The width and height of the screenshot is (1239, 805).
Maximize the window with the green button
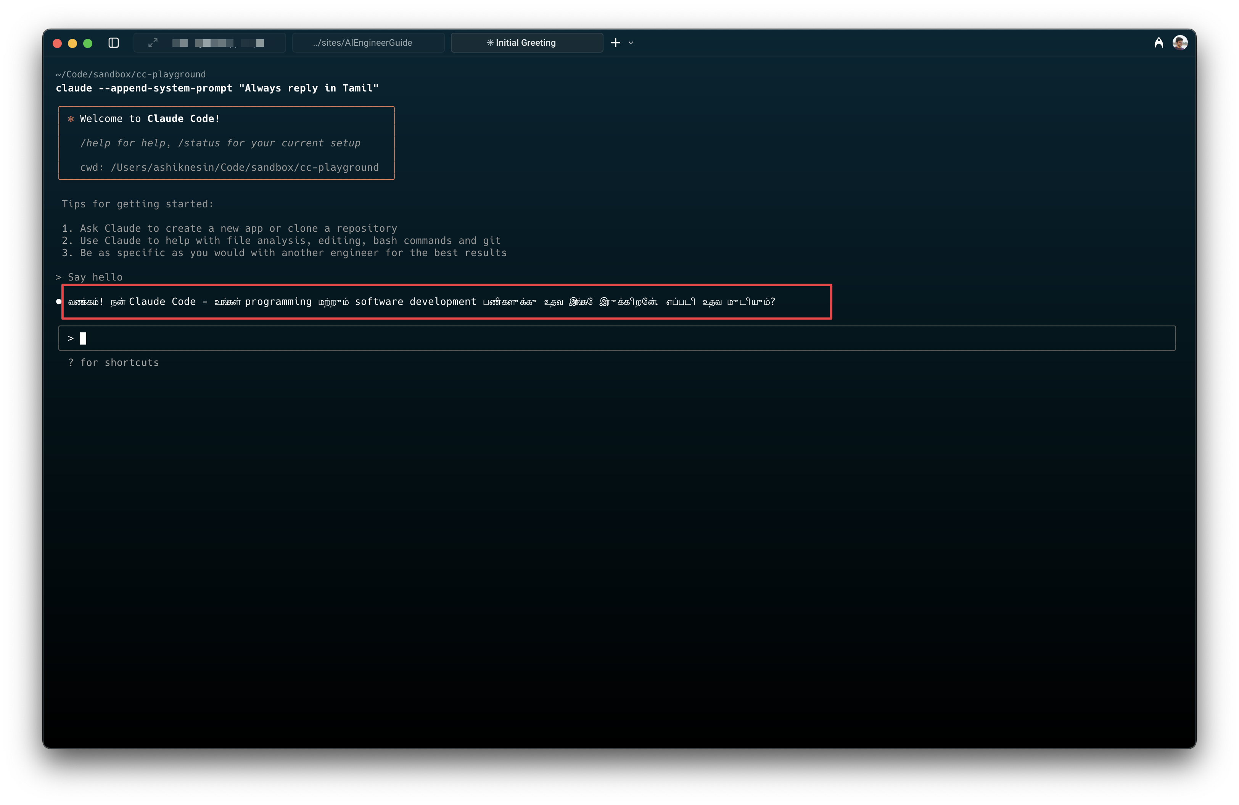(x=87, y=43)
